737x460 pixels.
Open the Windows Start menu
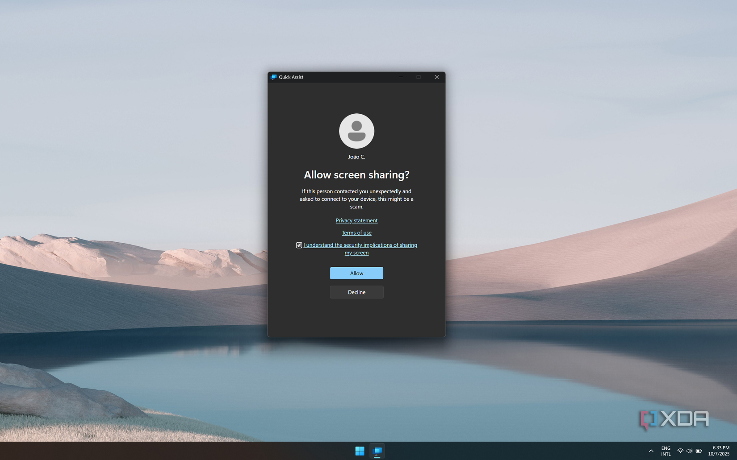coord(360,451)
